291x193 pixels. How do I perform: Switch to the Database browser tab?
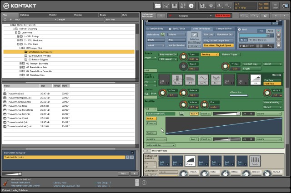[x=33, y=15]
